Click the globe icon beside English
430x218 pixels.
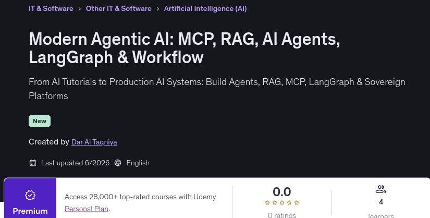click(x=118, y=163)
